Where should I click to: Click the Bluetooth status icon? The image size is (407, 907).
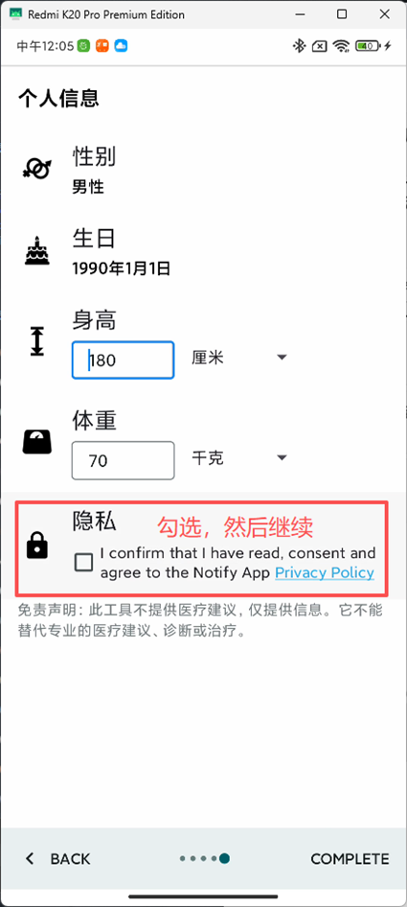pyautogui.click(x=299, y=46)
